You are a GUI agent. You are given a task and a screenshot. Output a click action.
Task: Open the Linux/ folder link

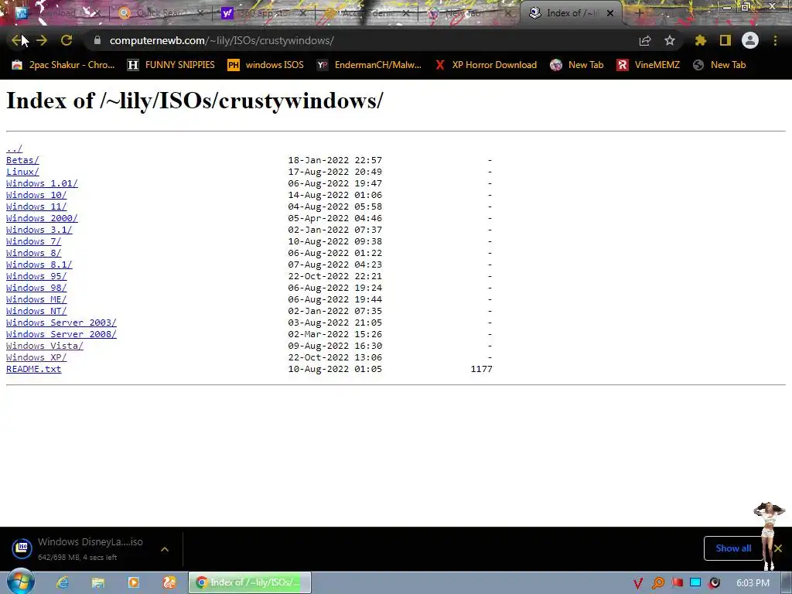[22, 172]
